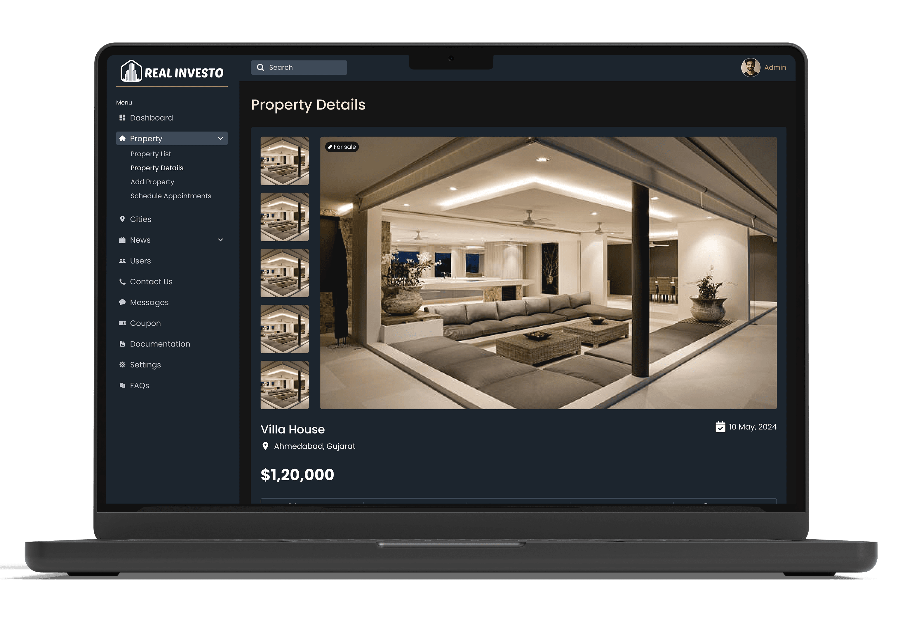Select the fourth property thumbnail
Screen dimensions: 912x631
coord(284,329)
